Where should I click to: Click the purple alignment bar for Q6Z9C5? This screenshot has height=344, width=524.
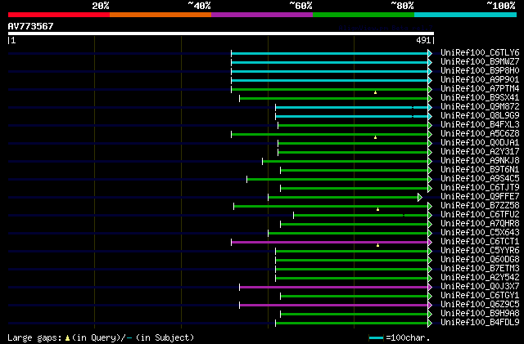[x=333, y=306]
